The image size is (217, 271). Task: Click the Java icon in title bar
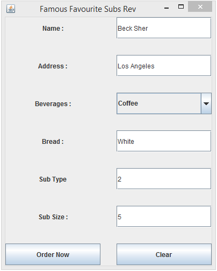pyautogui.click(x=11, y=9)
